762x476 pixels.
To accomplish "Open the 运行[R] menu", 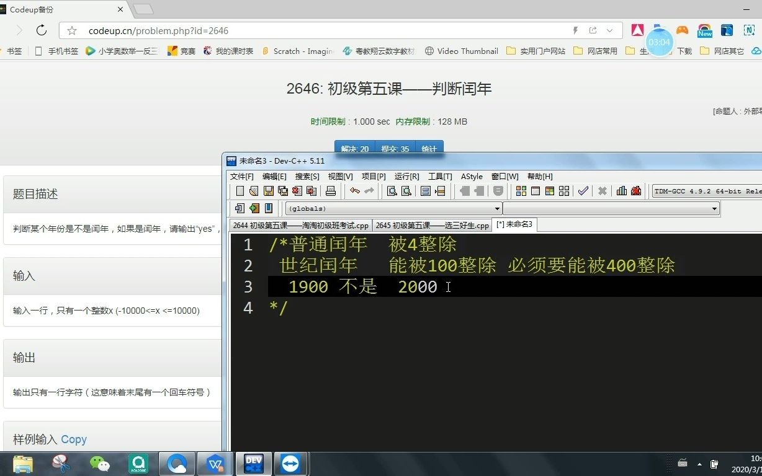I will coord(406,176).
